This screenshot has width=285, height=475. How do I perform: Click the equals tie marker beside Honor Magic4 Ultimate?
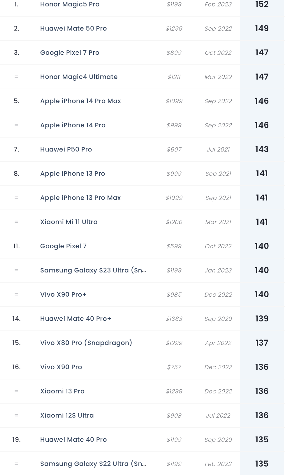(17, 77)
